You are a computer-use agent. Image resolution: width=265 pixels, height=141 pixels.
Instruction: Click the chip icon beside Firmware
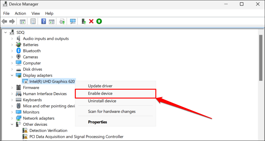pos(18,88)
